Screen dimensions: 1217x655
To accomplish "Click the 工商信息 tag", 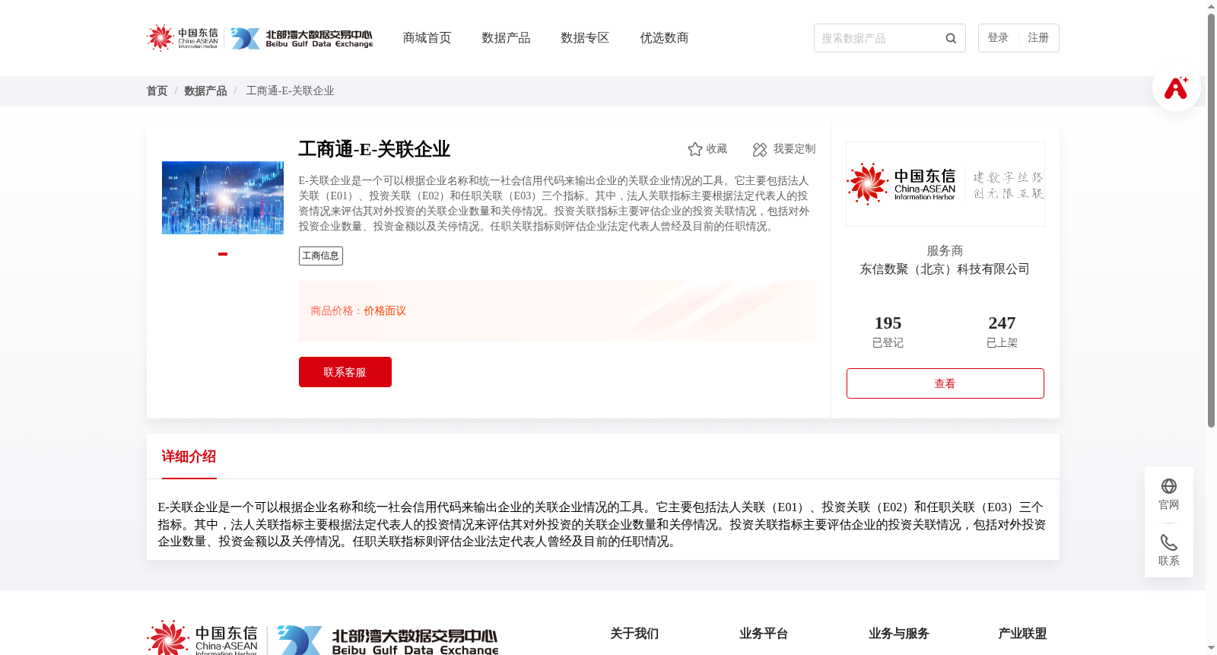I will [321, 256].
